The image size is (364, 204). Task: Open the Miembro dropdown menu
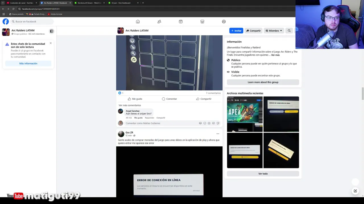coord(274,31)
